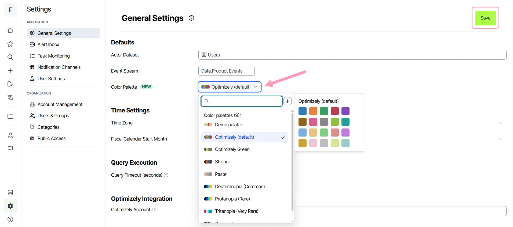Focus the color palette search field

(242, 101)
